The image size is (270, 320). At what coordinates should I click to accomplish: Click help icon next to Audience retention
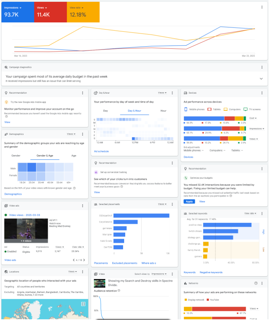click(119, 290)
